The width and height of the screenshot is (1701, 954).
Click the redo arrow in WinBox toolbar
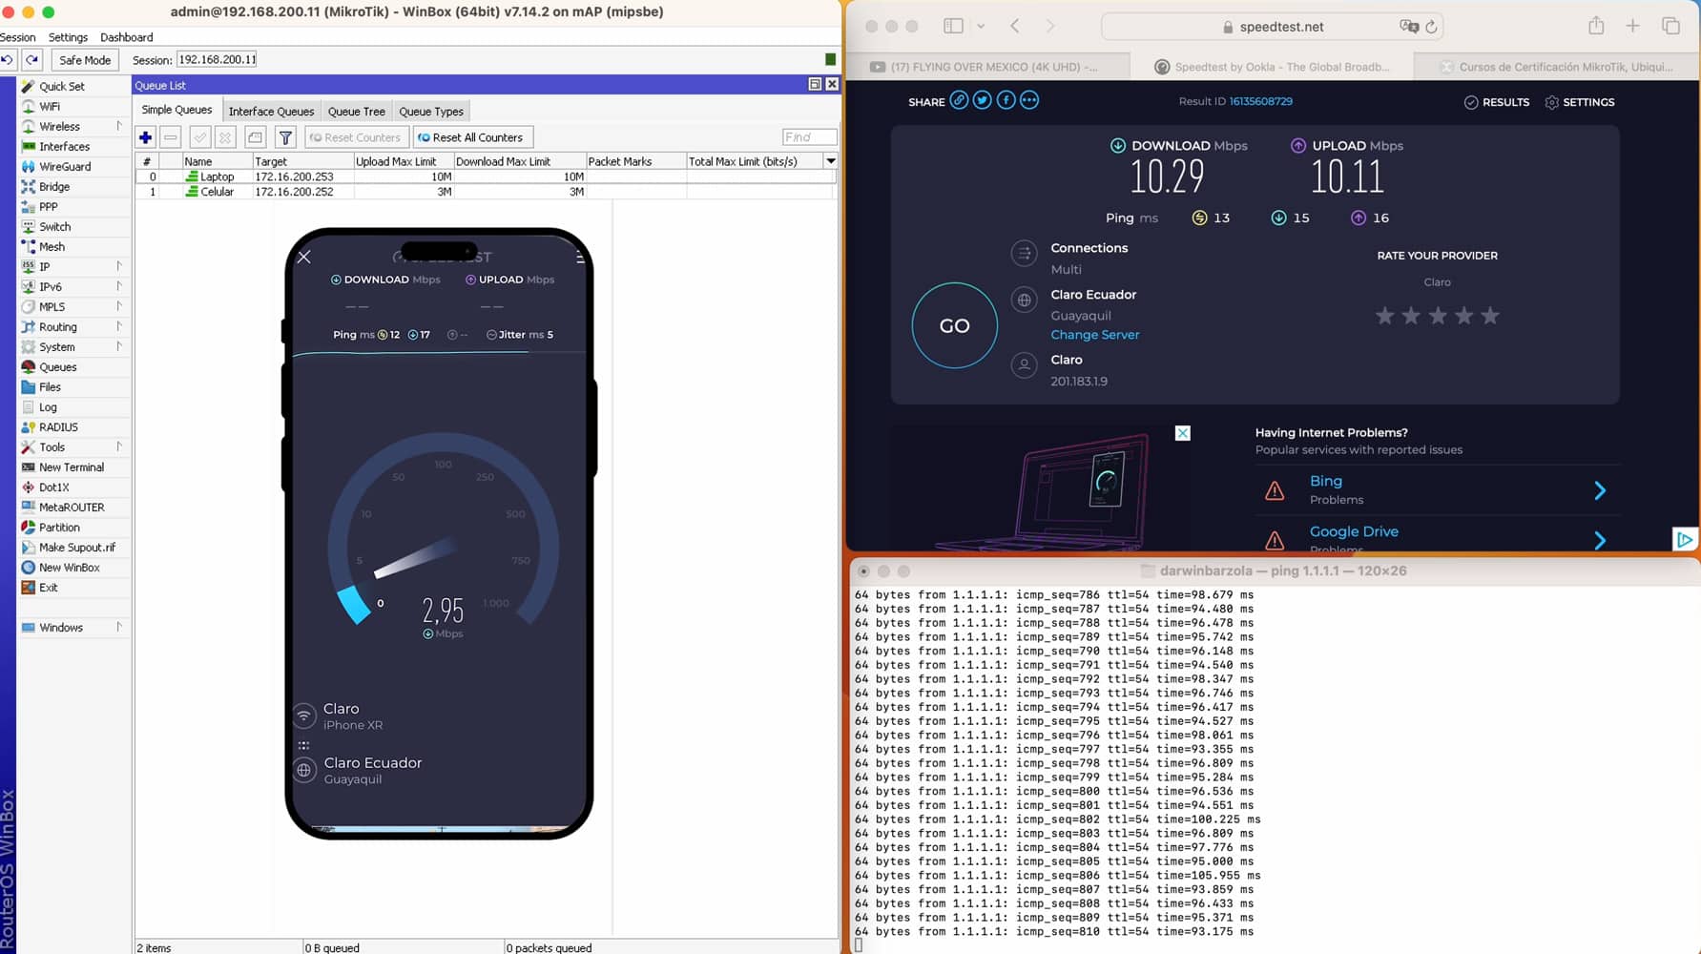pos(32,60)
